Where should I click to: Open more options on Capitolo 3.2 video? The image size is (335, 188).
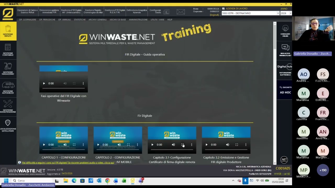click(246, 145)
